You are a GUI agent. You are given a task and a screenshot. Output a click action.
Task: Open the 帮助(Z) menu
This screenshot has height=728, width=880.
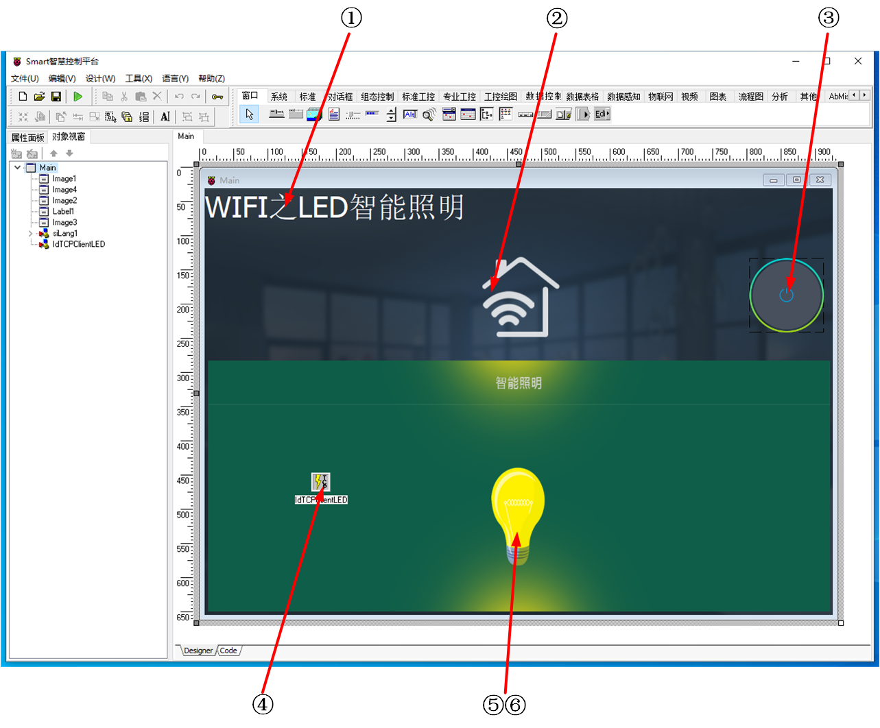pos(211,79)
